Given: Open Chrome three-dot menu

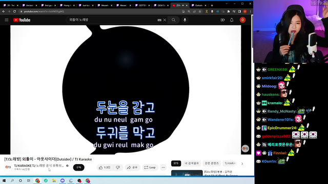Looking at the screenshot, I should click(x=251, y=11).
